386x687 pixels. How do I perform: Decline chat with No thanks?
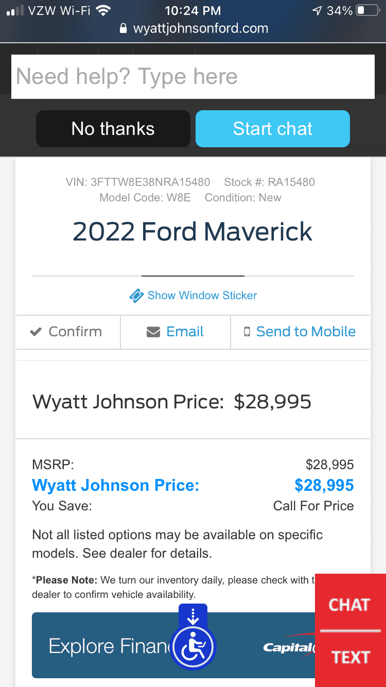(x=113, y=129)
